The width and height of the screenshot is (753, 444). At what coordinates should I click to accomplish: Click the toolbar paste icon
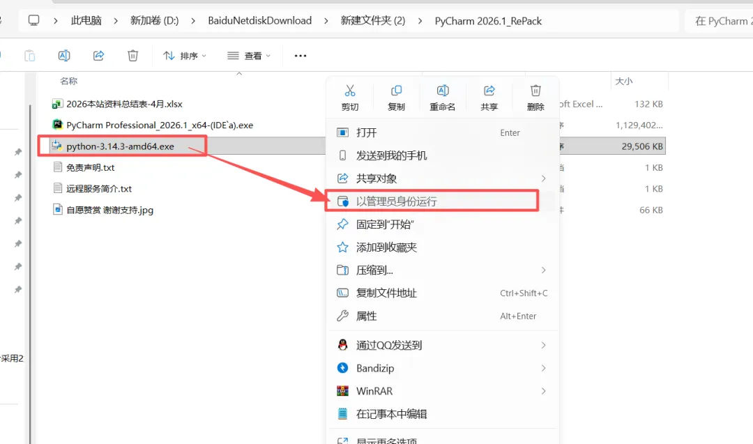click(x=30, y=56)
